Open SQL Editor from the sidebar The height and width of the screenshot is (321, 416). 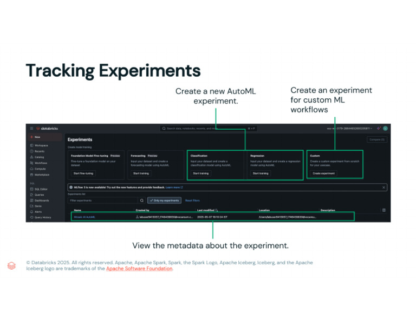(x=41, y=189)
